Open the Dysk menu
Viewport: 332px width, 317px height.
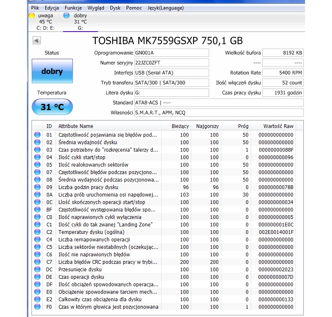click(x=115, y=8)
